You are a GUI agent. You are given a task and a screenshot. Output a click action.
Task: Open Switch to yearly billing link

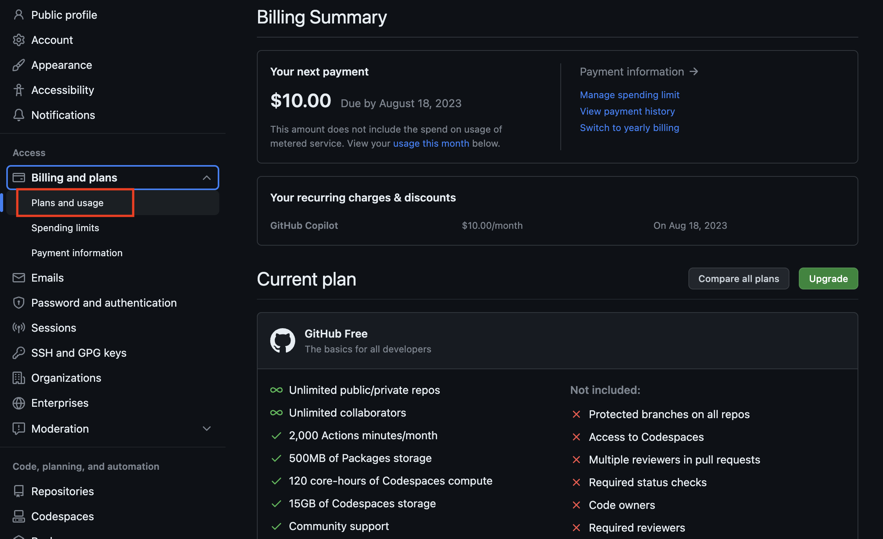pos(629,128)
